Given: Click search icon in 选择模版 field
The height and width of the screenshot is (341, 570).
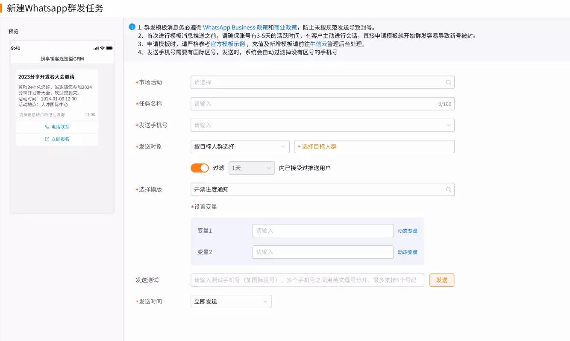Looking at the screenshot, I should click(x=448, y=189).
